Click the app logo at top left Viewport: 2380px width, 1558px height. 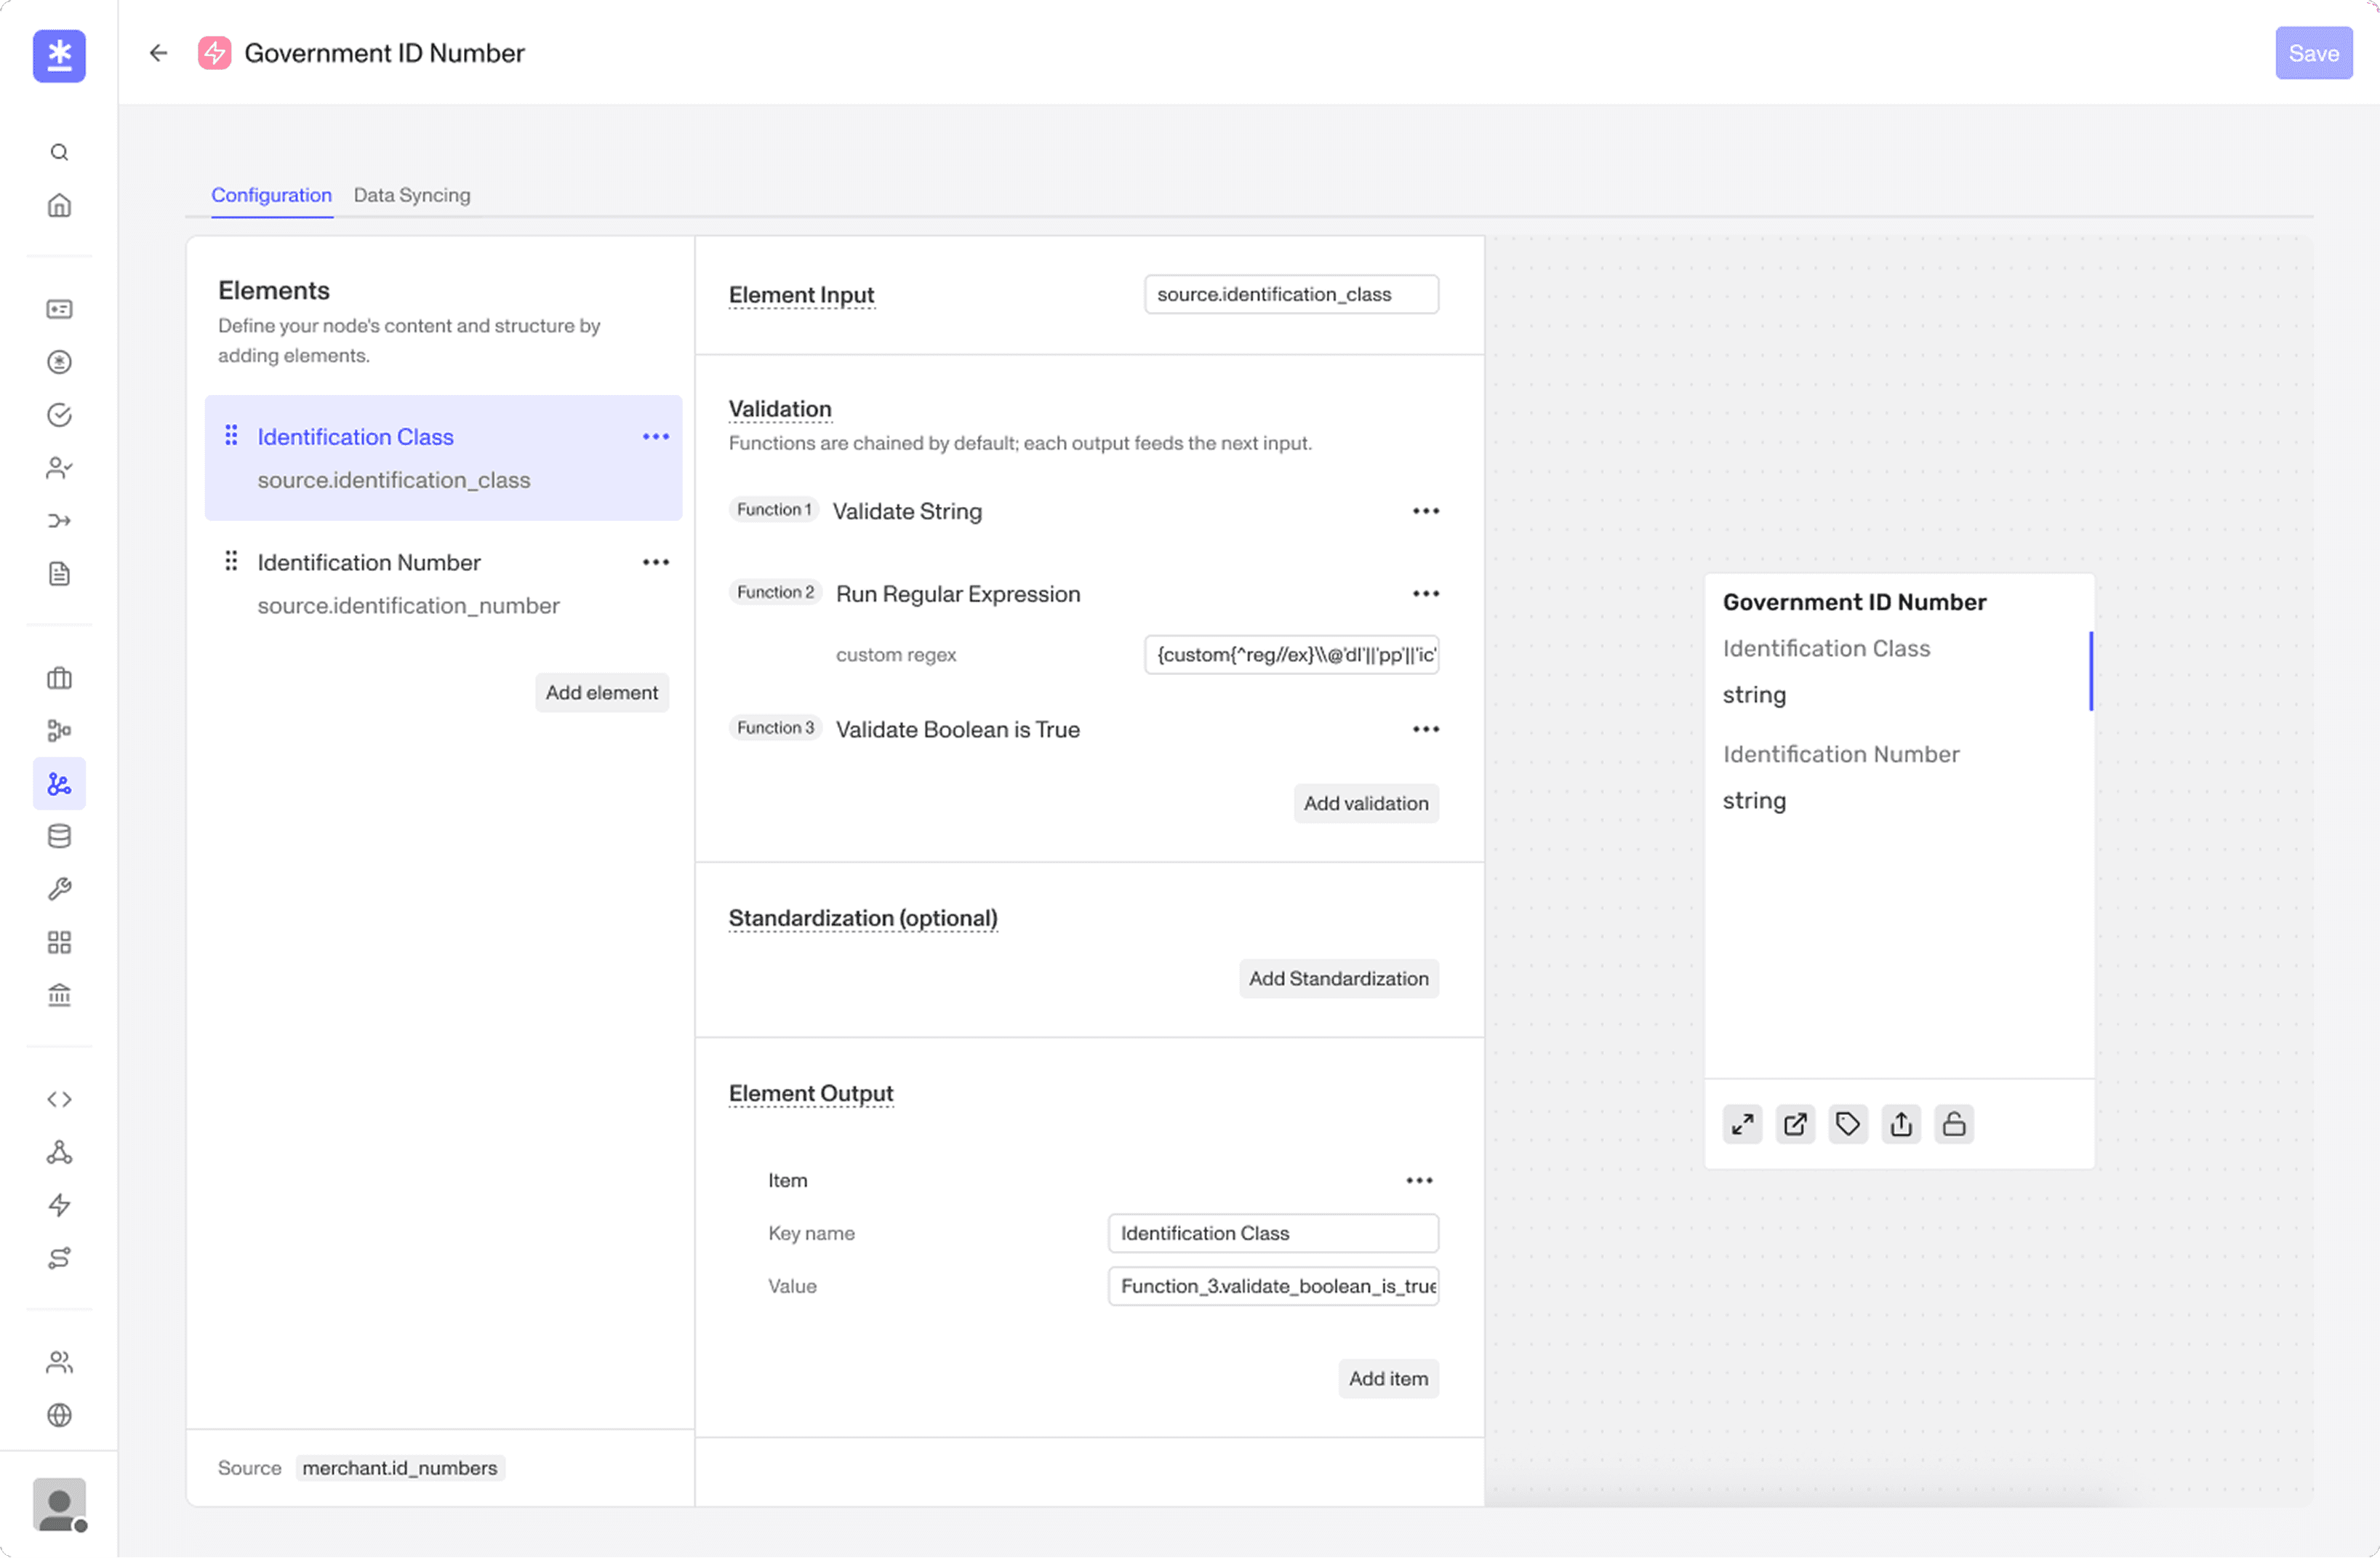59,56
